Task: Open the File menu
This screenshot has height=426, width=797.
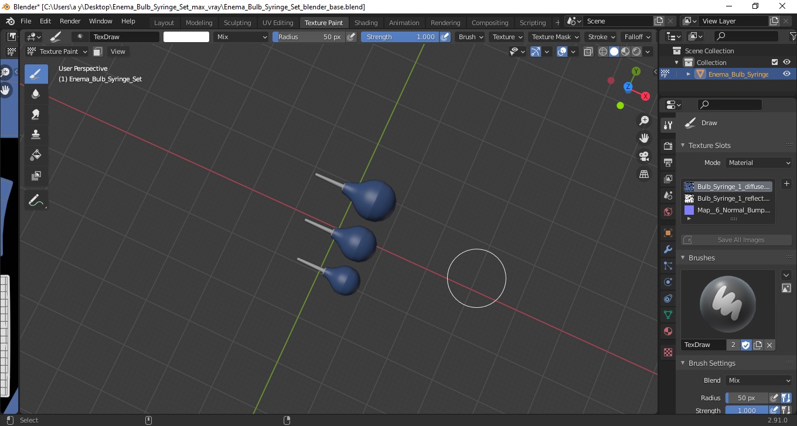Action: click(26, 21)
